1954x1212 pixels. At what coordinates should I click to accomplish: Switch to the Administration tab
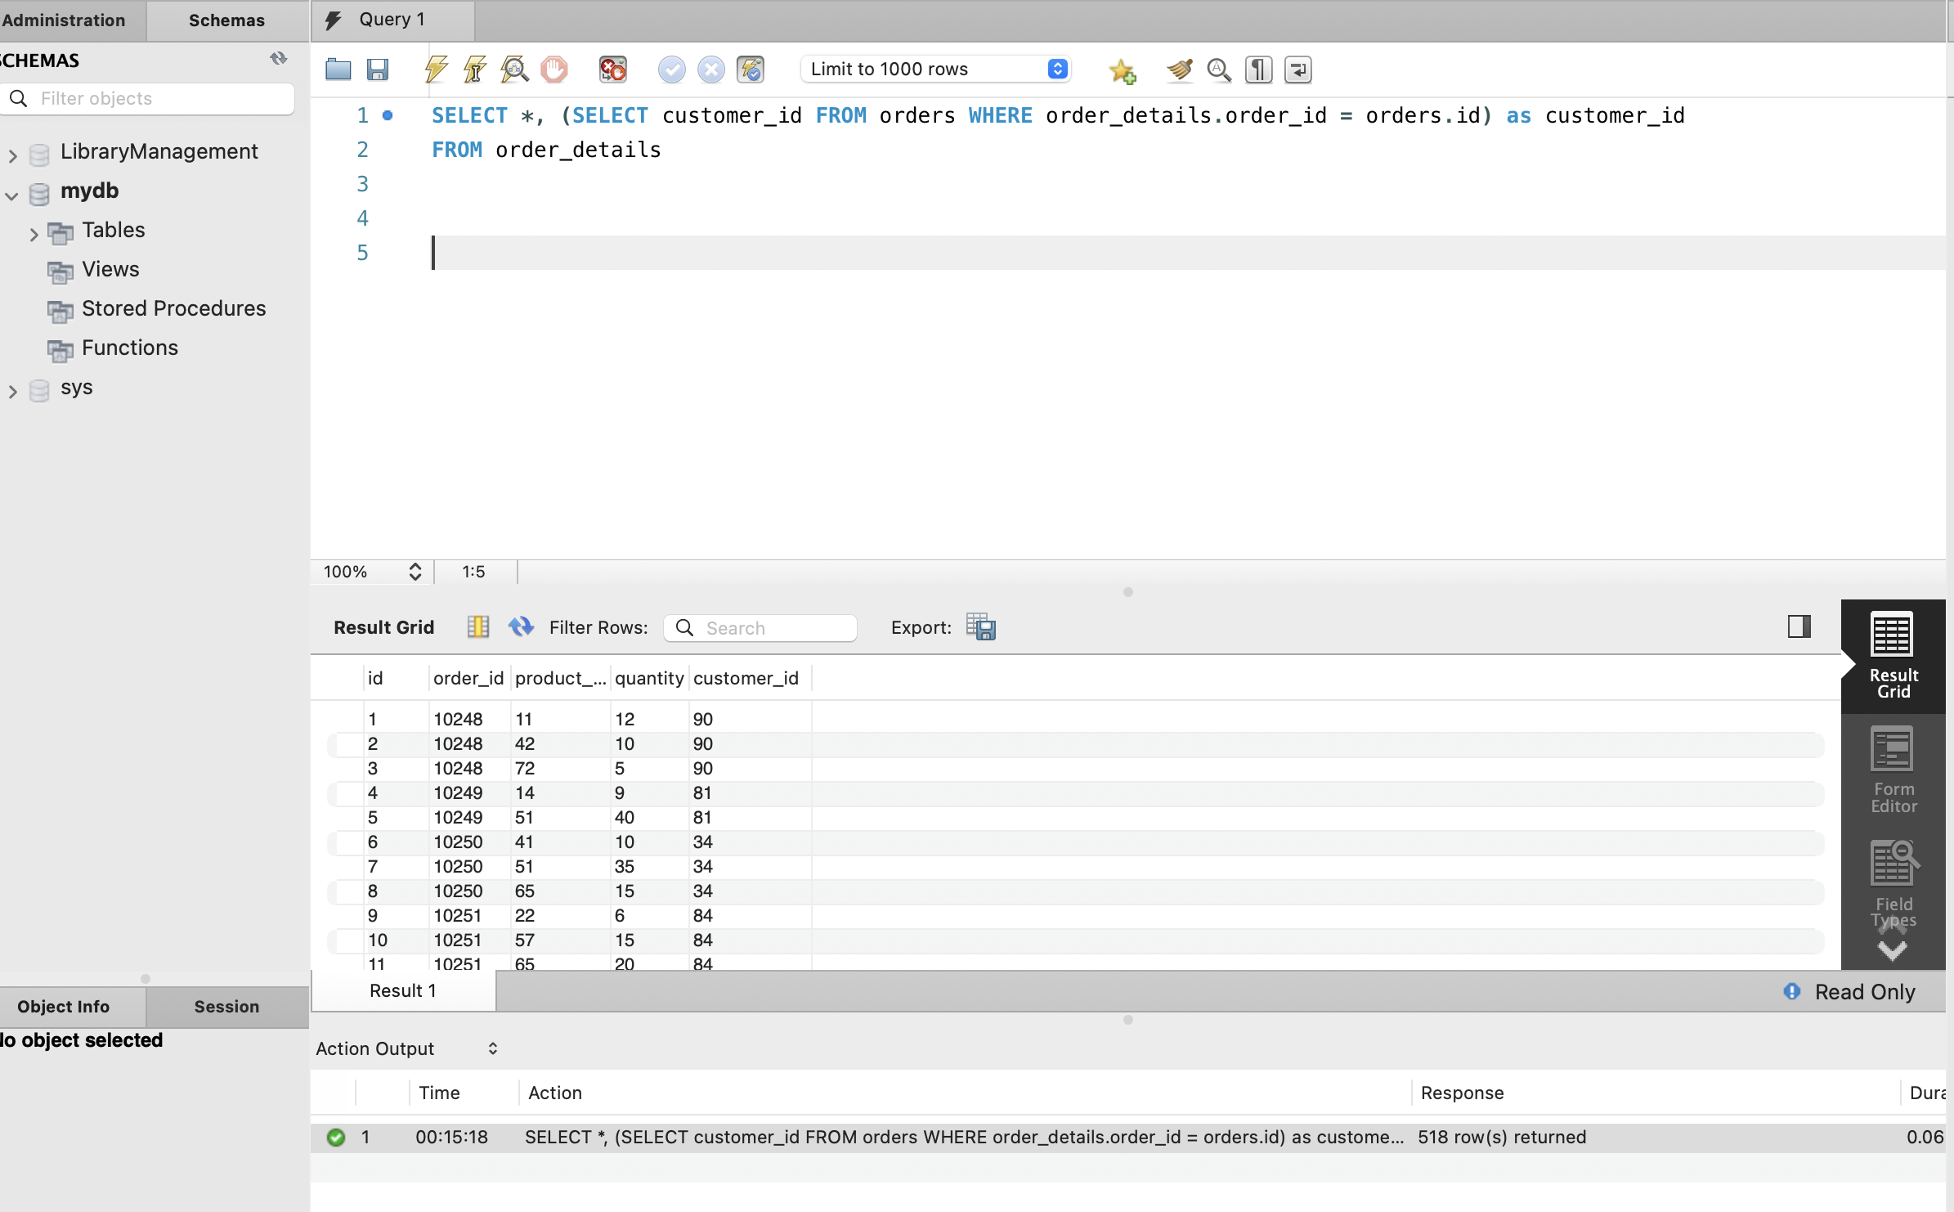[64, 20]
